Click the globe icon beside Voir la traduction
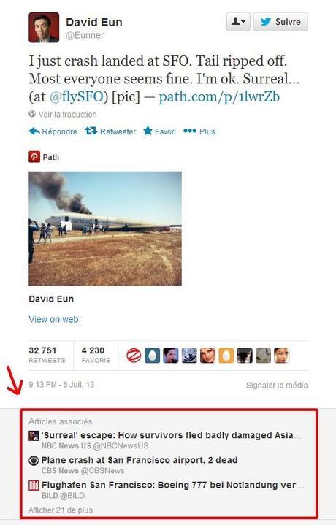Image resolution: width=336 pixels, height=525 pixels. (32, 114)
